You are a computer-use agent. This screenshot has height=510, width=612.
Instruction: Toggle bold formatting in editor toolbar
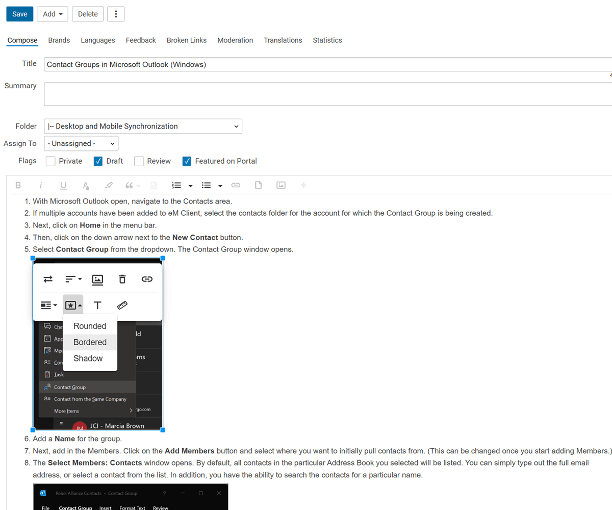(x=18, y=185)
